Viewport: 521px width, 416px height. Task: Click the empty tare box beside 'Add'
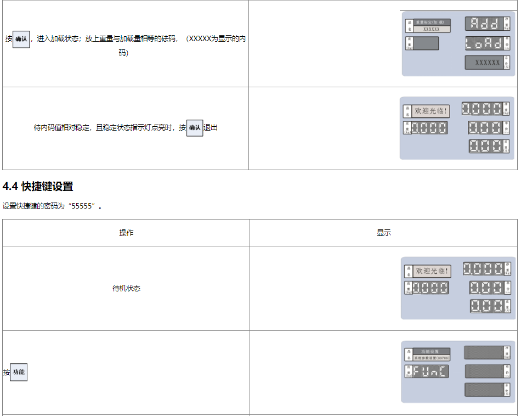tap(426, 43)
